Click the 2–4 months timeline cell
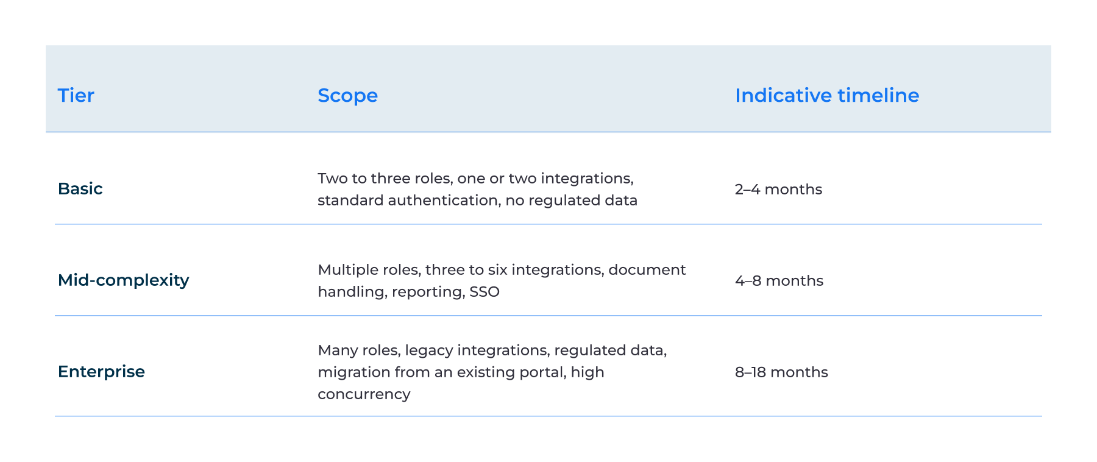The height and width of the screenshot is (462, 1097). click(778, 190)
